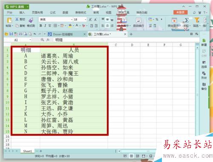Toggle center horizontal alignment
The image size is (213, 162).
coord(107,26)
